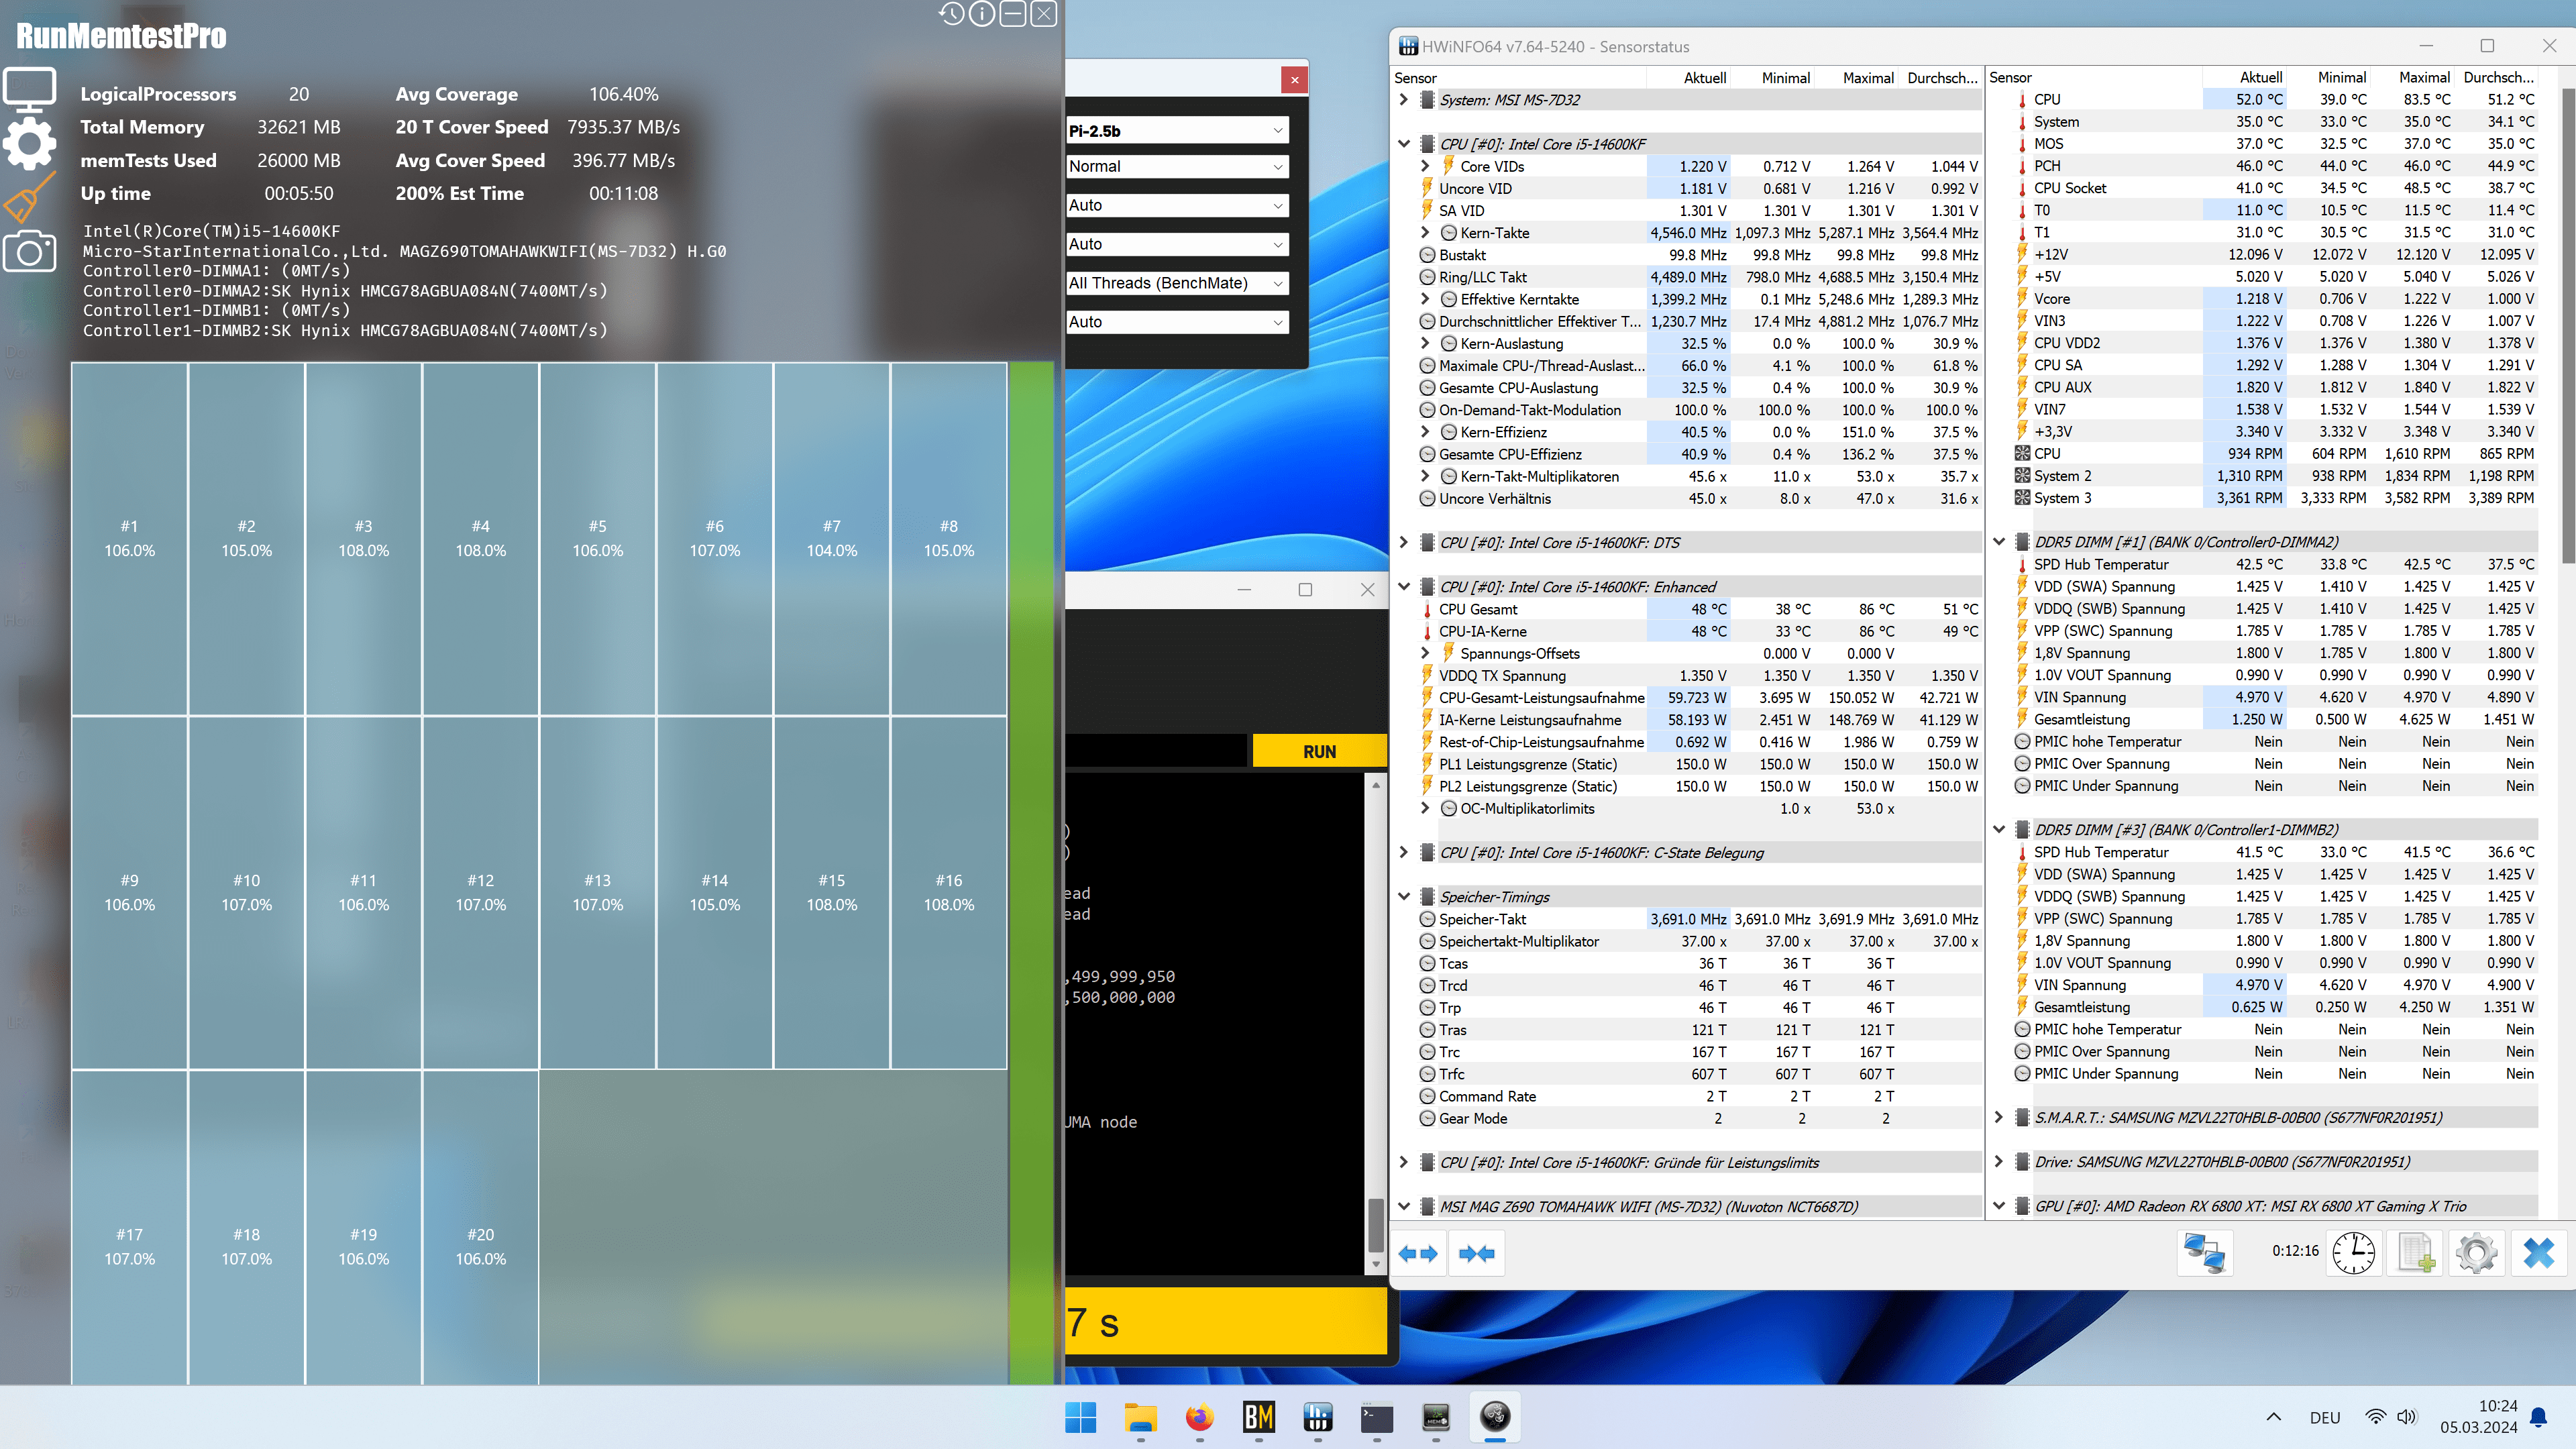The image size is (2576, 1449).
Task: Click the Sensor column header in right panel
Action: coord(2010,78)
